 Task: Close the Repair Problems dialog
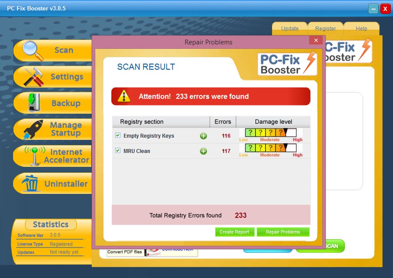(316, 40)
